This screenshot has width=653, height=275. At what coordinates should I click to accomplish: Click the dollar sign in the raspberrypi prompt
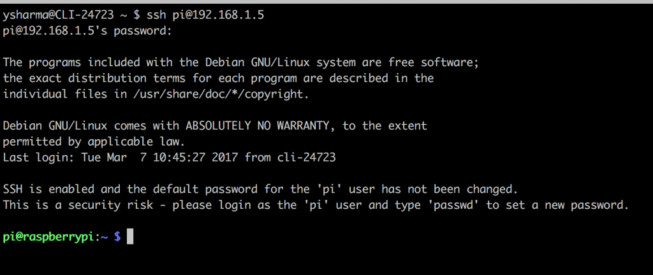pyautogui.click(x=117, y=237)
